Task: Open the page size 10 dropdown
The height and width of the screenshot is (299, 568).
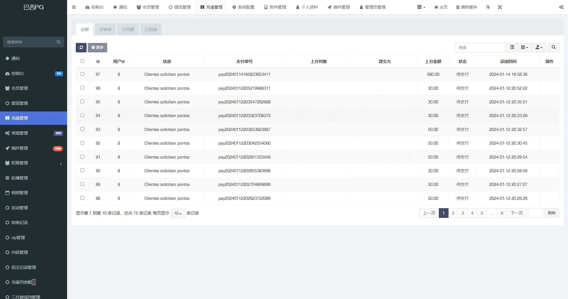Action: [x=178, y=213]
